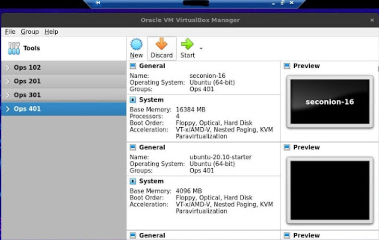This screenshot has height=240, width=379.
Task: Click the pin icon on remote session bar
Action: (98, 3)
